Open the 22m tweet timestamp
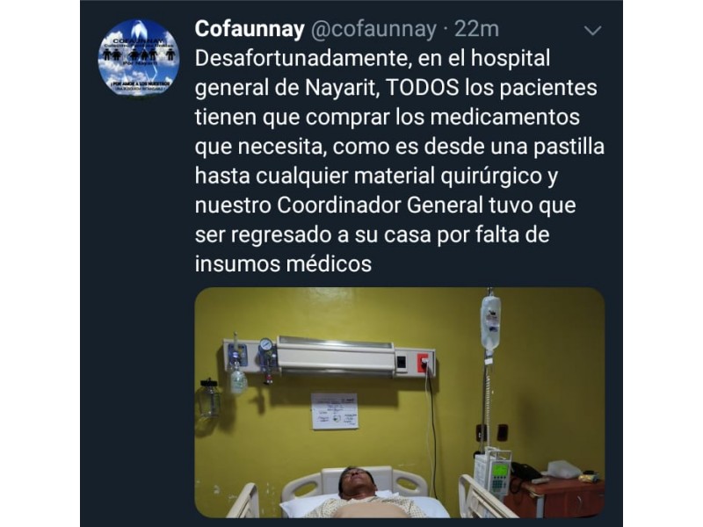The width and height of the screenshot is (703, 527). click(x=476, y=29)
